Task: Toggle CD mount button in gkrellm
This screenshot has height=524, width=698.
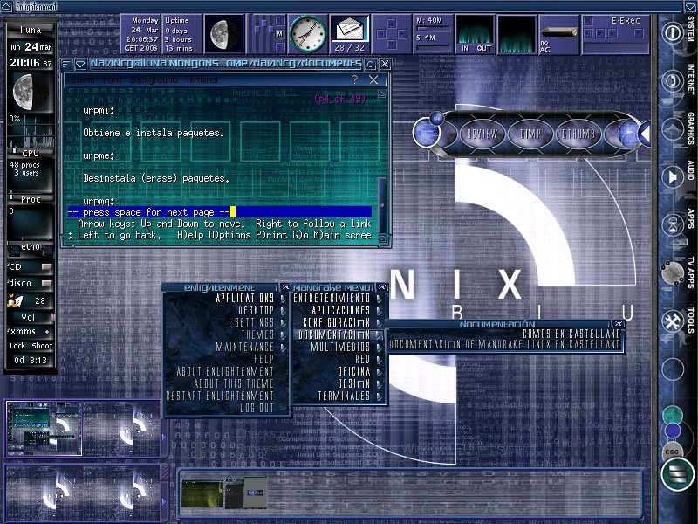Action: click(x=47, y=266)
